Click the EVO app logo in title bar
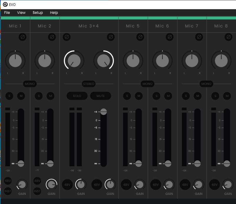The height and width of the screenshot is (204, 236). 5,4
